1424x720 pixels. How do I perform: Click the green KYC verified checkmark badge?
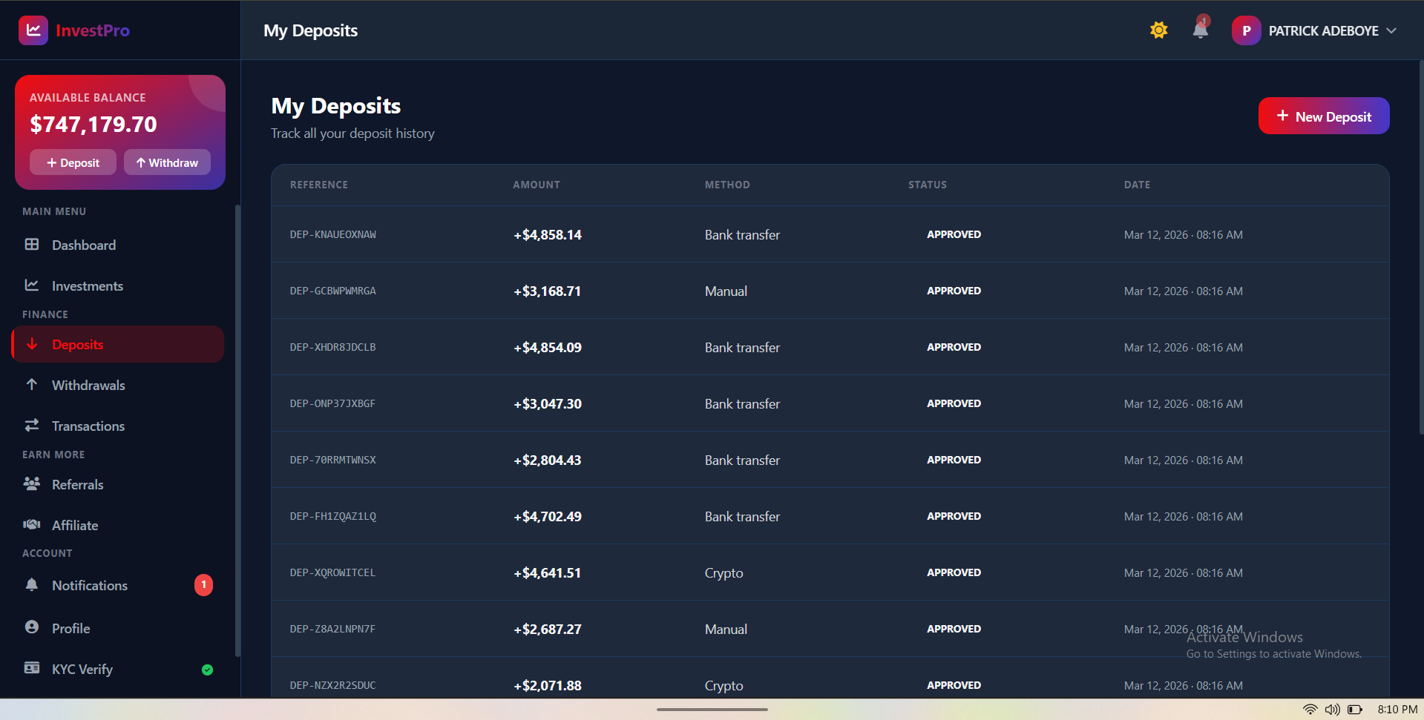(x=207, y=669)
